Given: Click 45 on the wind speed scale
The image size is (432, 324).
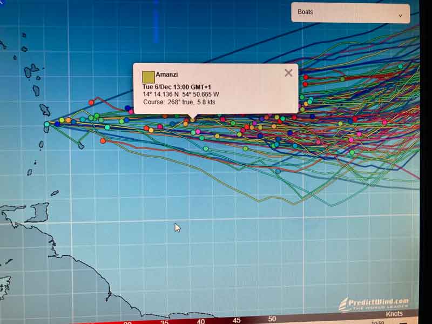Looking at the screenshot, I should coord(237,320).
